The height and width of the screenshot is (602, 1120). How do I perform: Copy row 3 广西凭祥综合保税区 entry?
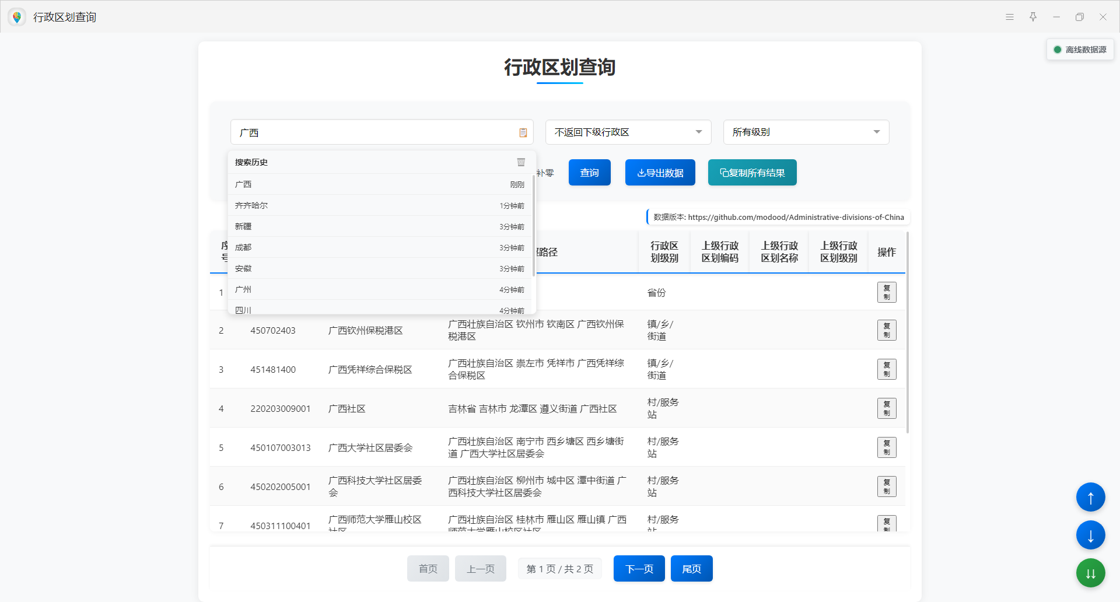pos(887,369)
